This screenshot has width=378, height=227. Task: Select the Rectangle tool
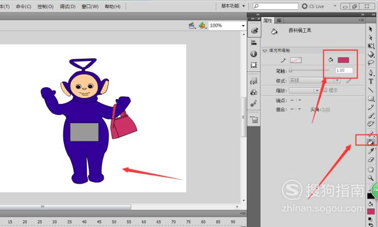coord(371,99)
